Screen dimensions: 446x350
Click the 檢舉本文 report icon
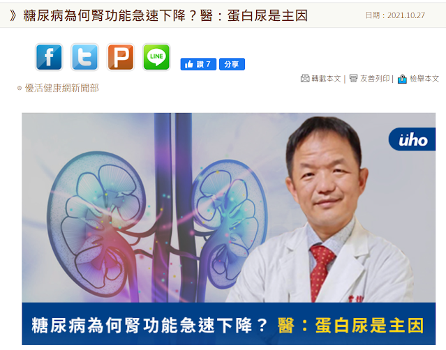(x=402, y=79)
